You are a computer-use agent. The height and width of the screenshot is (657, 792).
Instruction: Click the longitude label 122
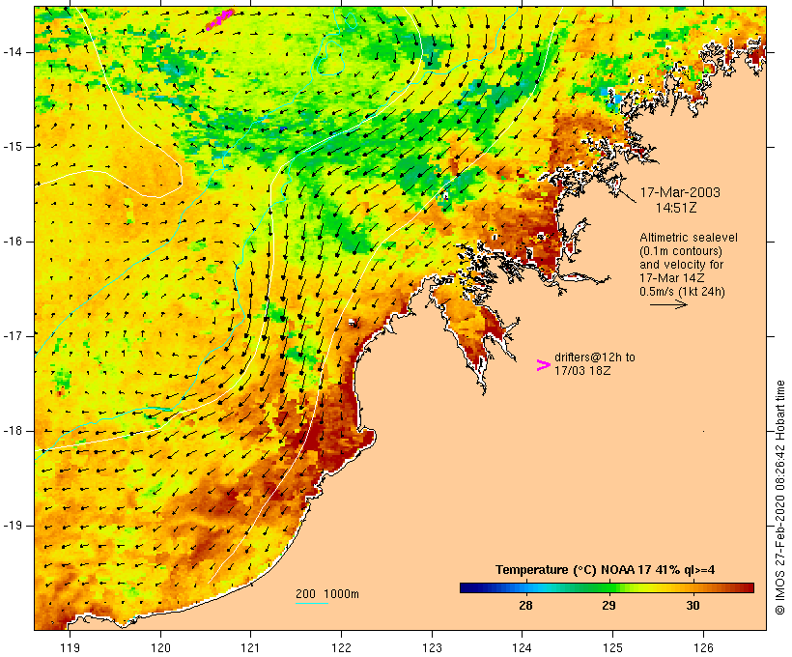click(342, 647)
